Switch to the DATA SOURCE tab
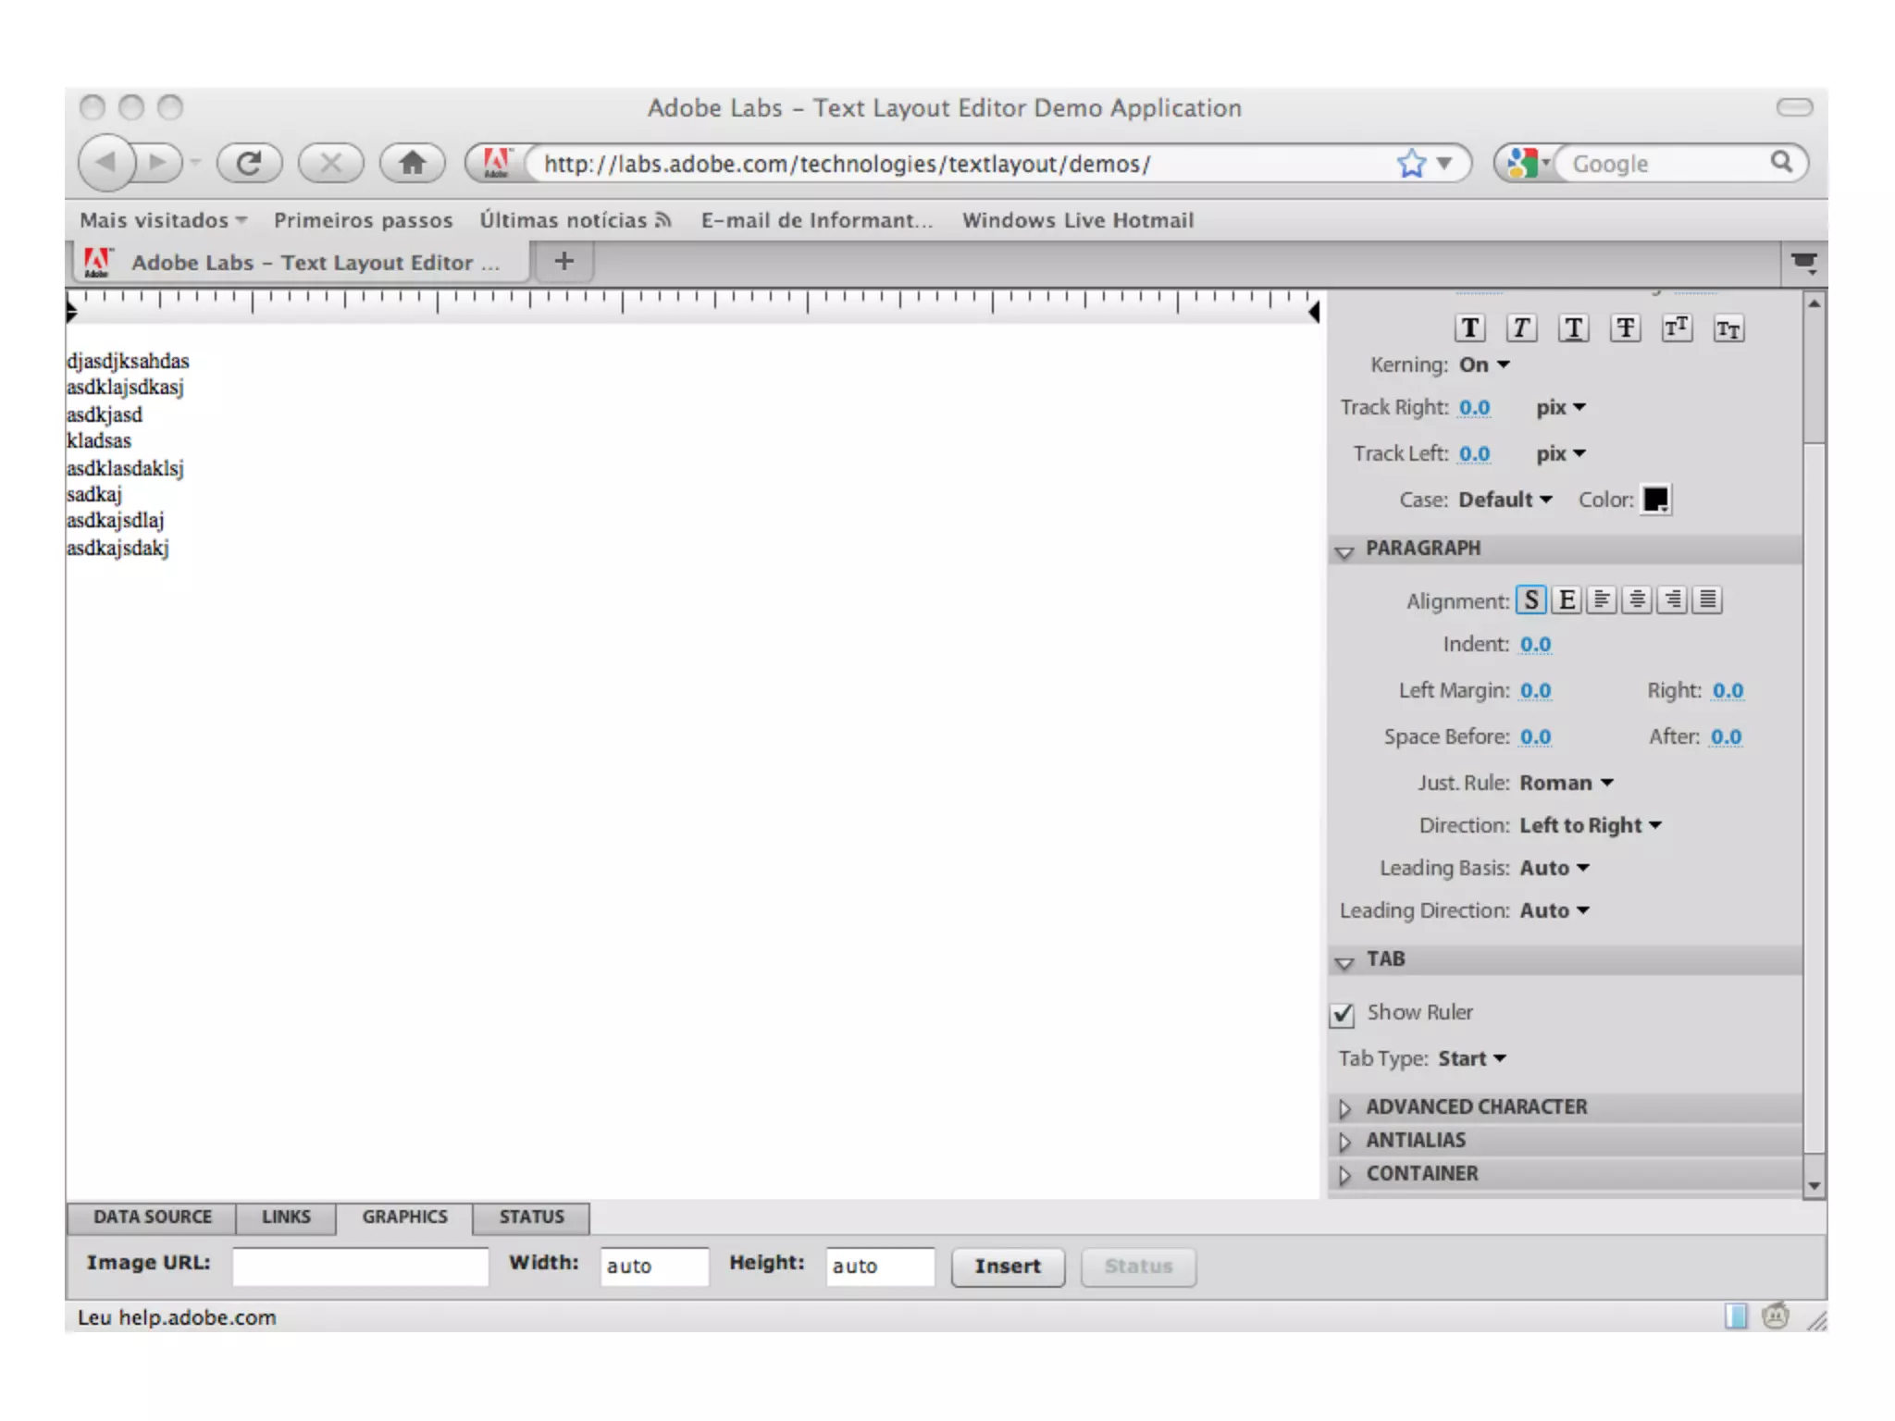Viewport: 1895px width, 1421px height. point(152,1217)
